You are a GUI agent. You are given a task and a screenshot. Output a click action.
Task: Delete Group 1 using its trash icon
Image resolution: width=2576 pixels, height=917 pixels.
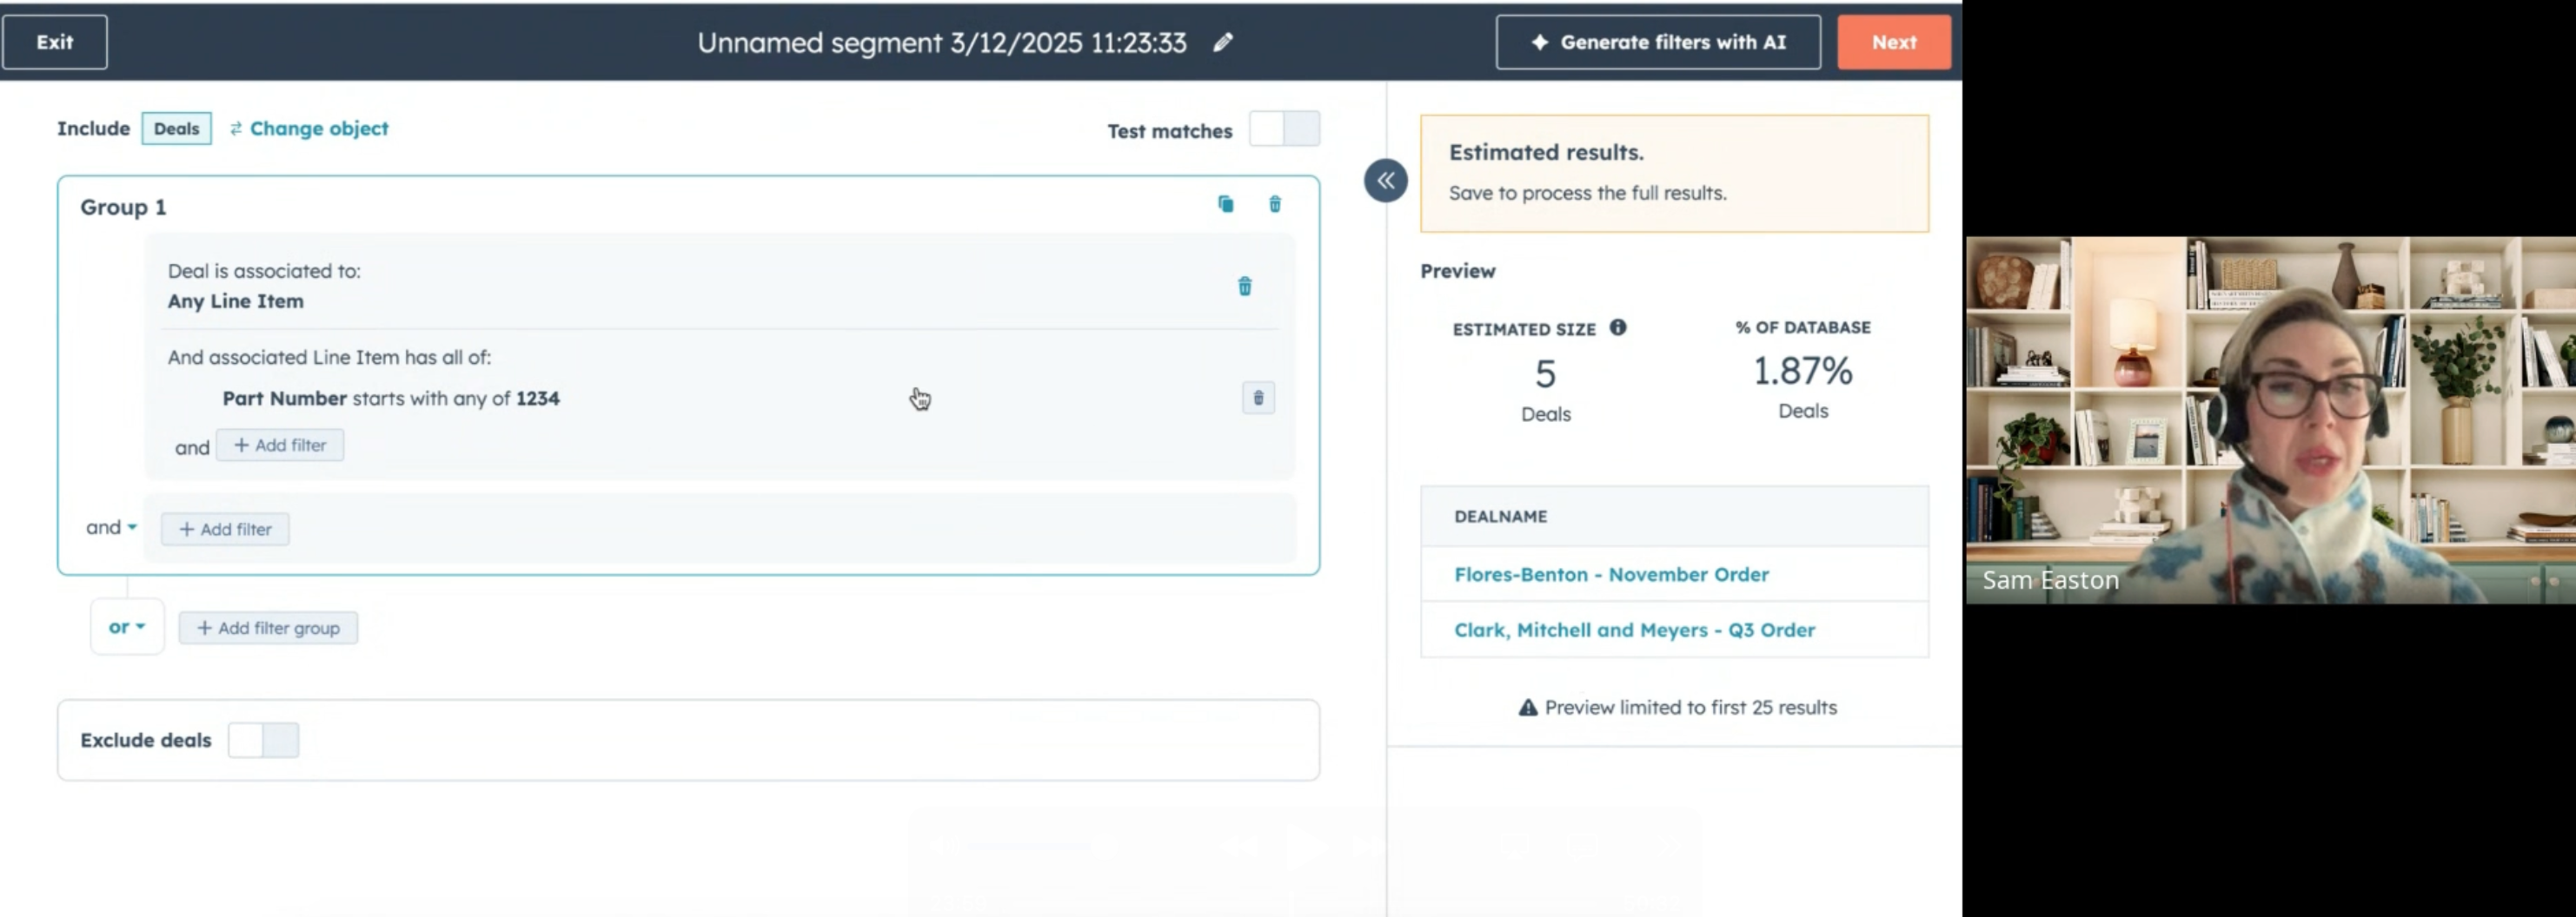click(x=1275, y=204)
